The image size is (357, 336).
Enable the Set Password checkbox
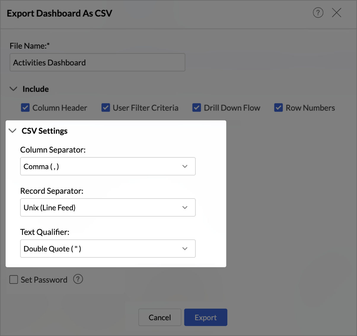point(14,280)
